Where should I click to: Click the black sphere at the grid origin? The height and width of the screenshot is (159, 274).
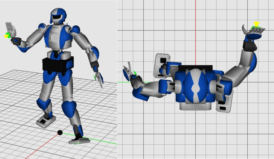click(60, 133)
